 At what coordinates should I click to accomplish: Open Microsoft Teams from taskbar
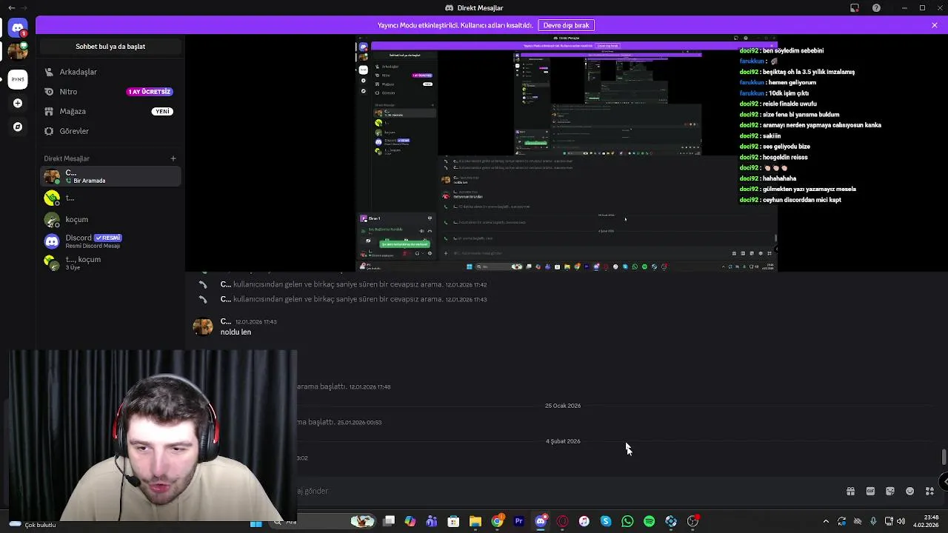432,522
